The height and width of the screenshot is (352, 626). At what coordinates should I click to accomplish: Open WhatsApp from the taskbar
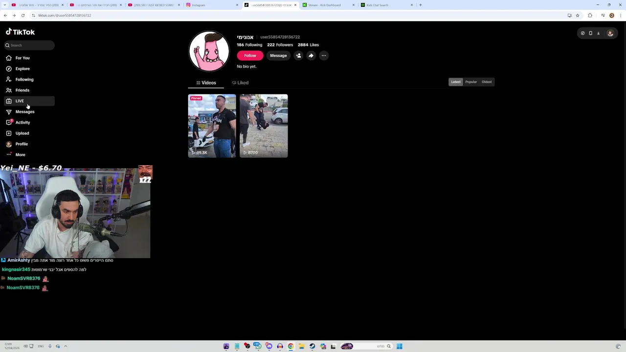pyautogui.click(x=258, y=346)
